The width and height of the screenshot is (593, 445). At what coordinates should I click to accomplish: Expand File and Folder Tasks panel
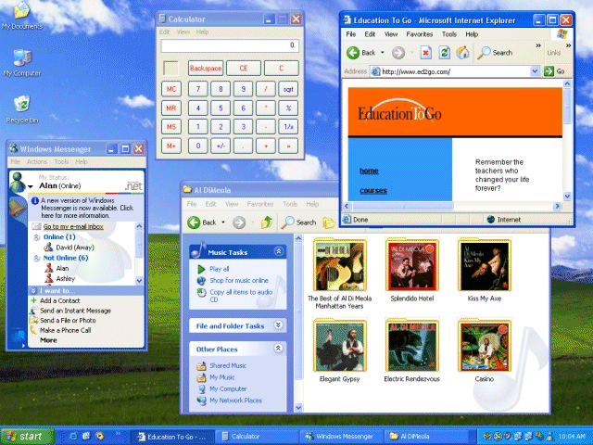click(x=279, y=325)
